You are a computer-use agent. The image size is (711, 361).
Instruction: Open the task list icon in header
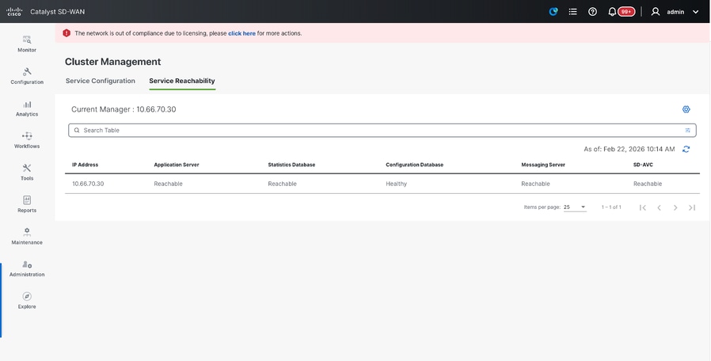point(573,12)
